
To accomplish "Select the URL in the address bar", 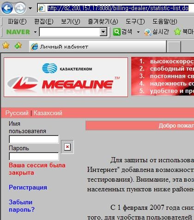I will 118,8.
